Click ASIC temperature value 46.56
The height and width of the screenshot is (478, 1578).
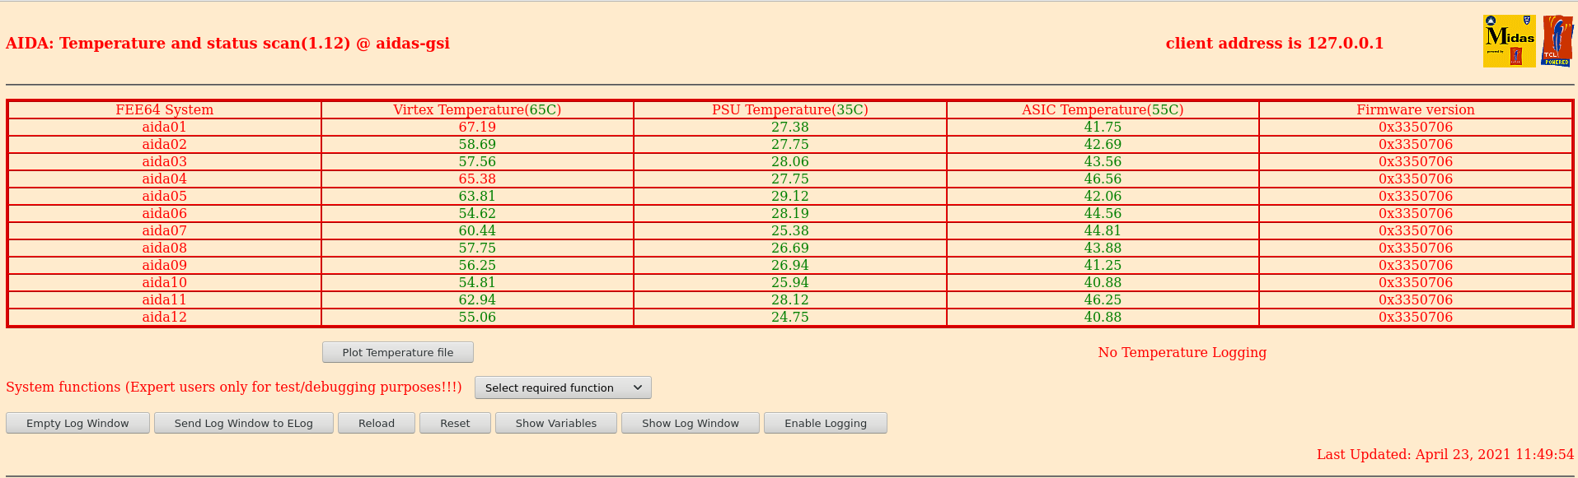click(x=1103, y=179)
